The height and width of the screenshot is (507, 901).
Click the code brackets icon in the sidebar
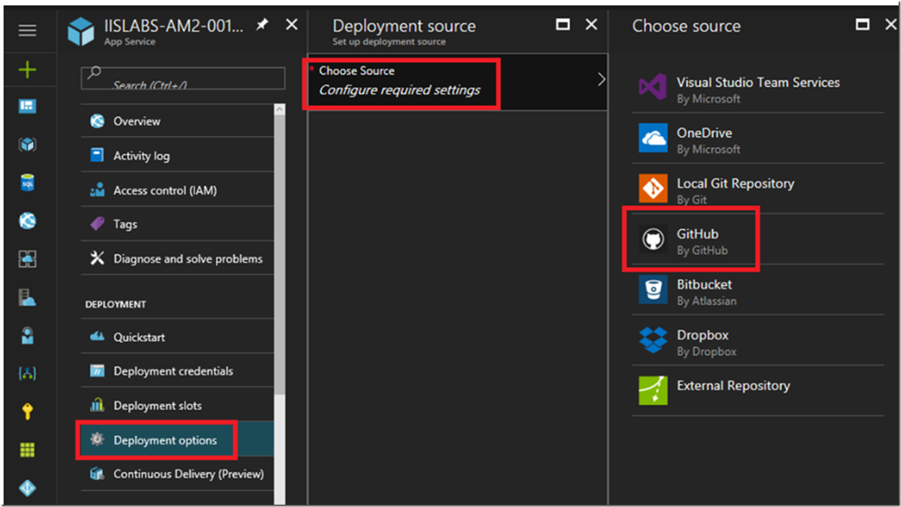click(27, 373)
